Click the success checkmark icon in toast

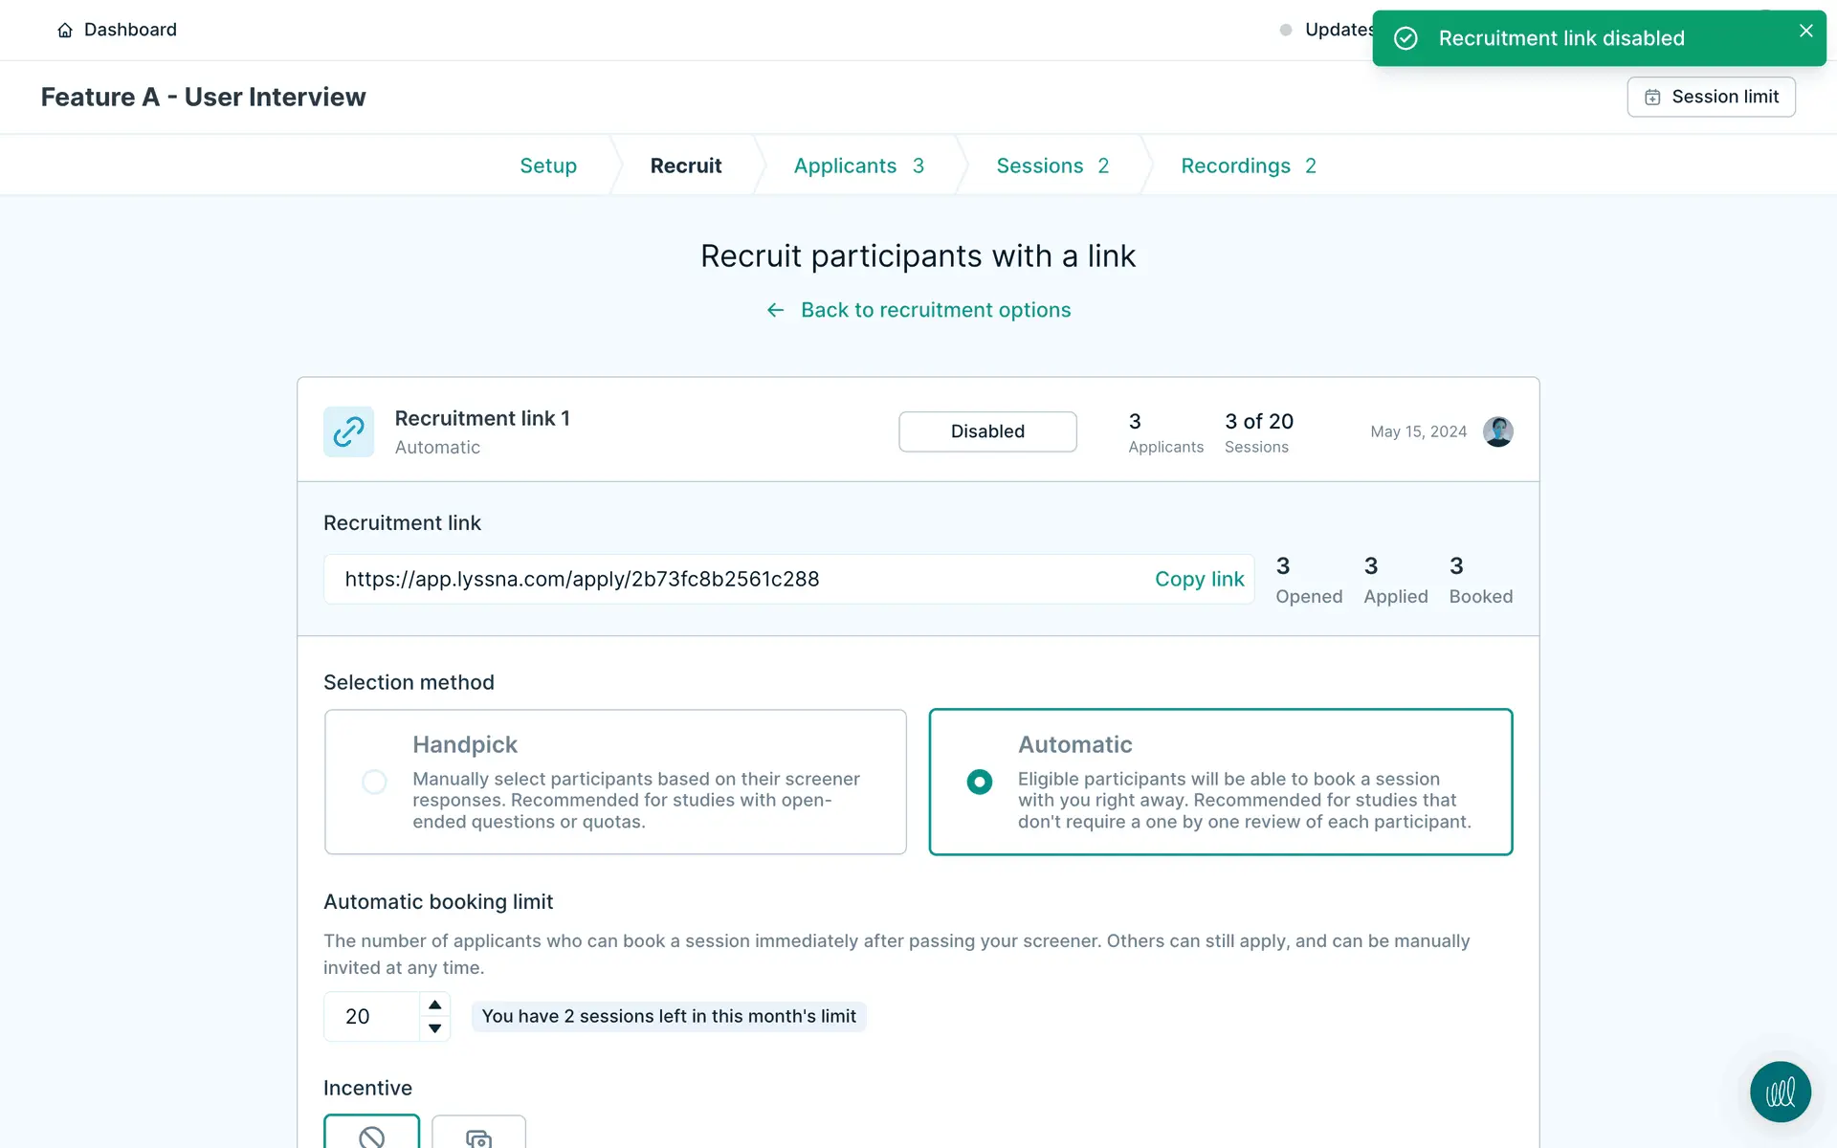click(x=1405, y=38)
